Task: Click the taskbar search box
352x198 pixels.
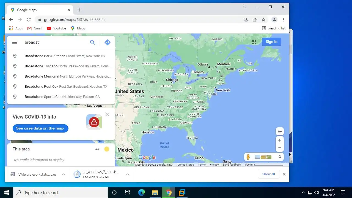Action: tap(61, 193)
